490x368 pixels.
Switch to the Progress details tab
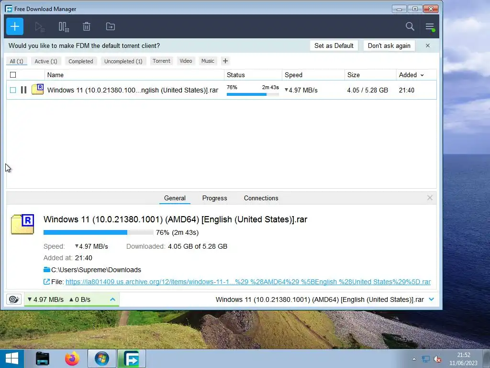215,198
